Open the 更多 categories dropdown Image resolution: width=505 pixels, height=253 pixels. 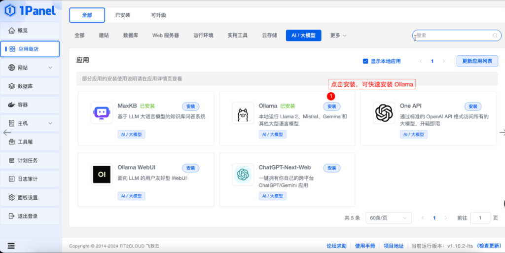click(338, 36)
